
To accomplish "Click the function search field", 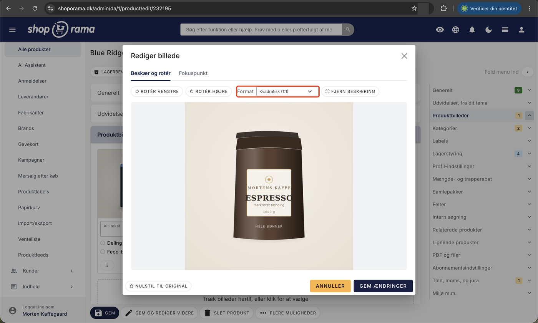I will [x=261, y=30].
